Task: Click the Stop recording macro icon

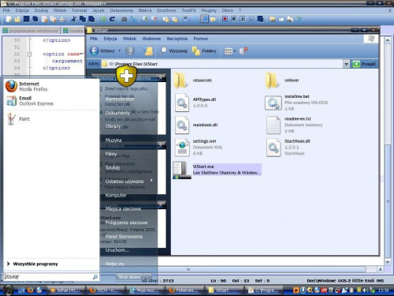Action: 233,19
